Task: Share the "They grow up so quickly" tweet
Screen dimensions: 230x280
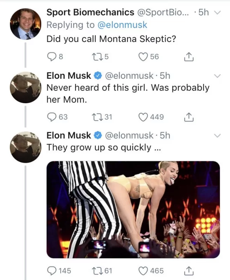Action: pyautogui.click(x=189, y=271)
